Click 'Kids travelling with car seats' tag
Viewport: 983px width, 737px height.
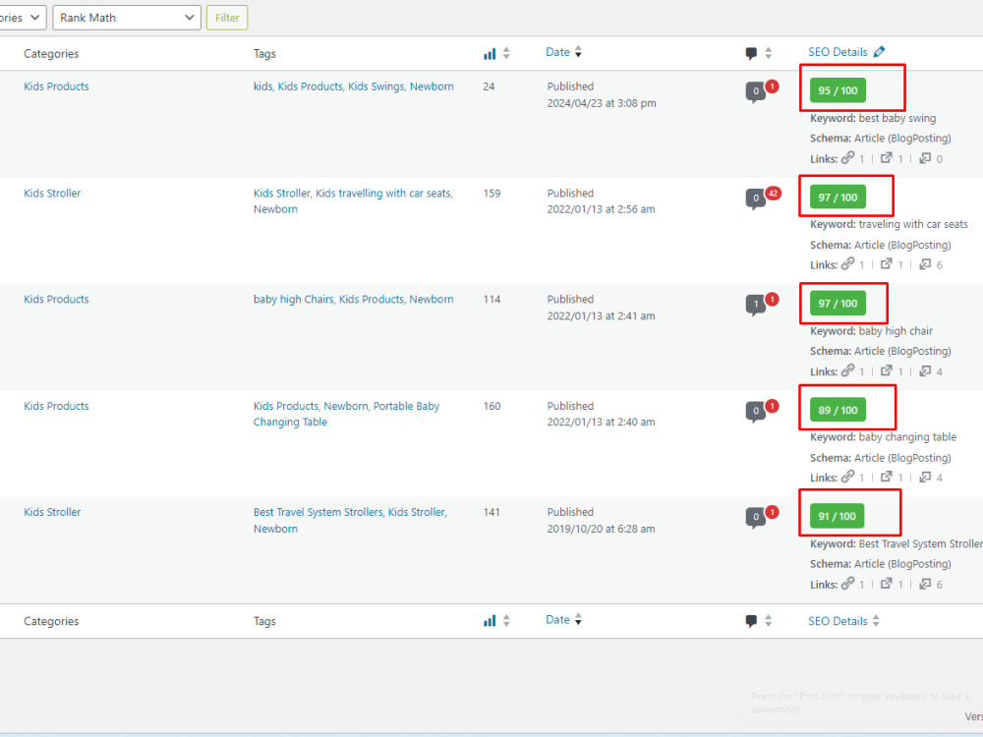click(x=383, y=193)
